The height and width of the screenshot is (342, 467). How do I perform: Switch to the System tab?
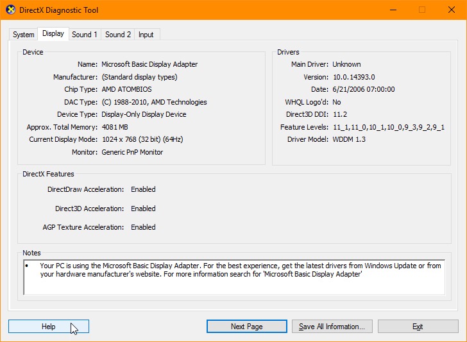(23, 35)
